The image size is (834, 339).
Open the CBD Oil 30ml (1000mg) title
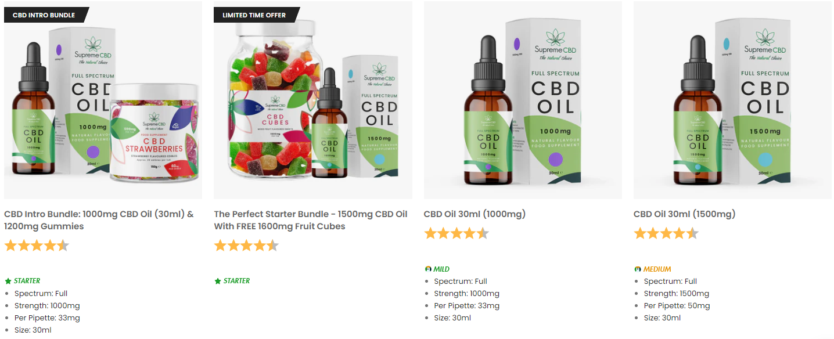coord(474,214)
